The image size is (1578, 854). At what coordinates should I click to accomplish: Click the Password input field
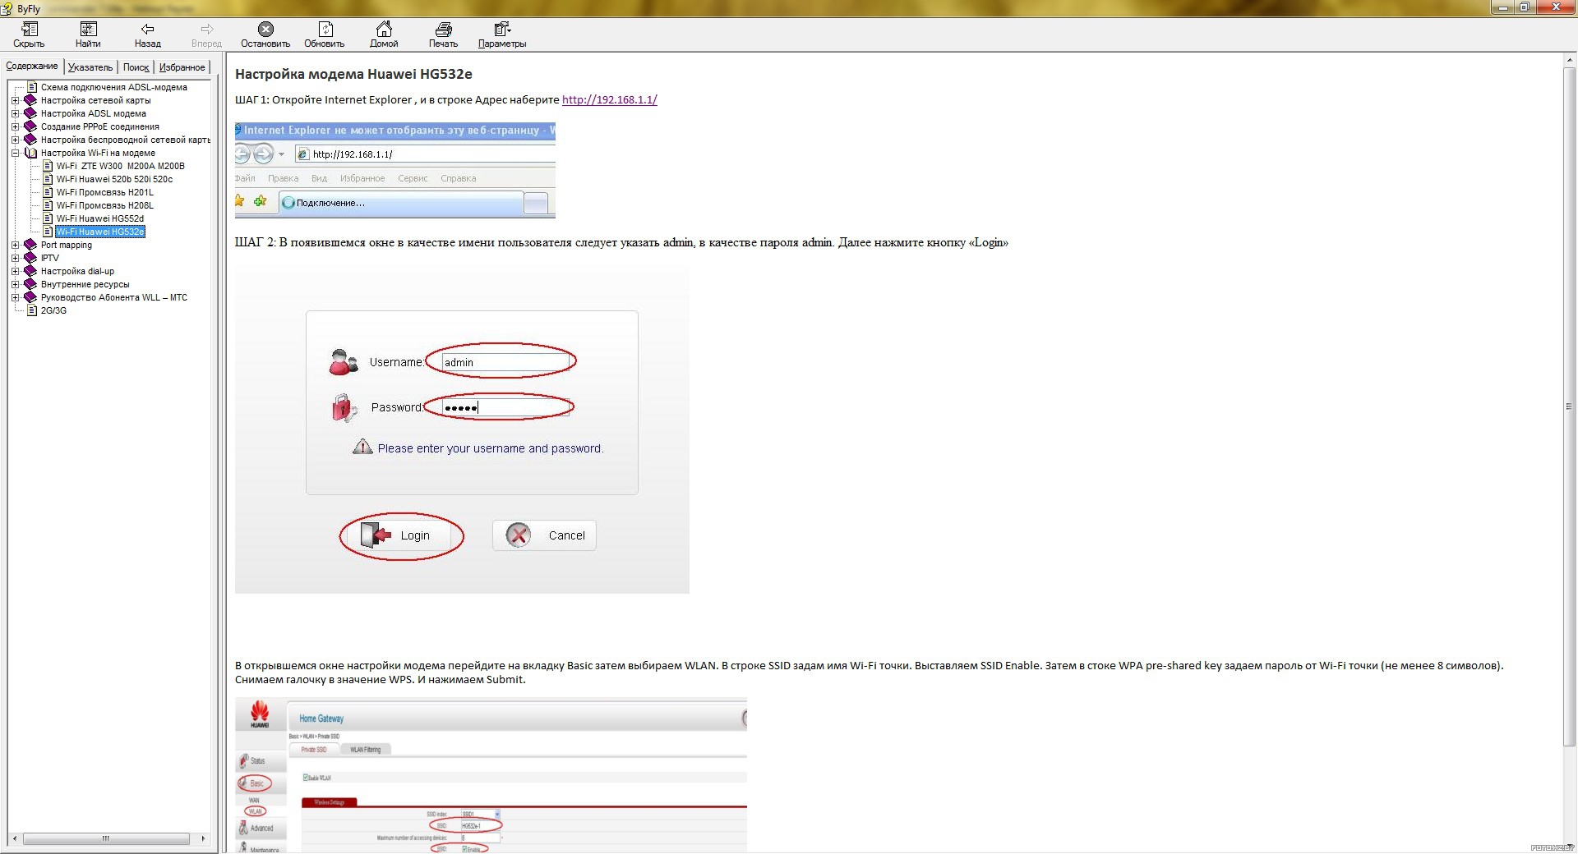tap(505, 407)
